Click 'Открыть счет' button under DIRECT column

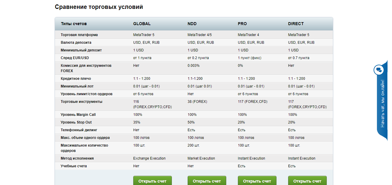[x=307, y=181]
